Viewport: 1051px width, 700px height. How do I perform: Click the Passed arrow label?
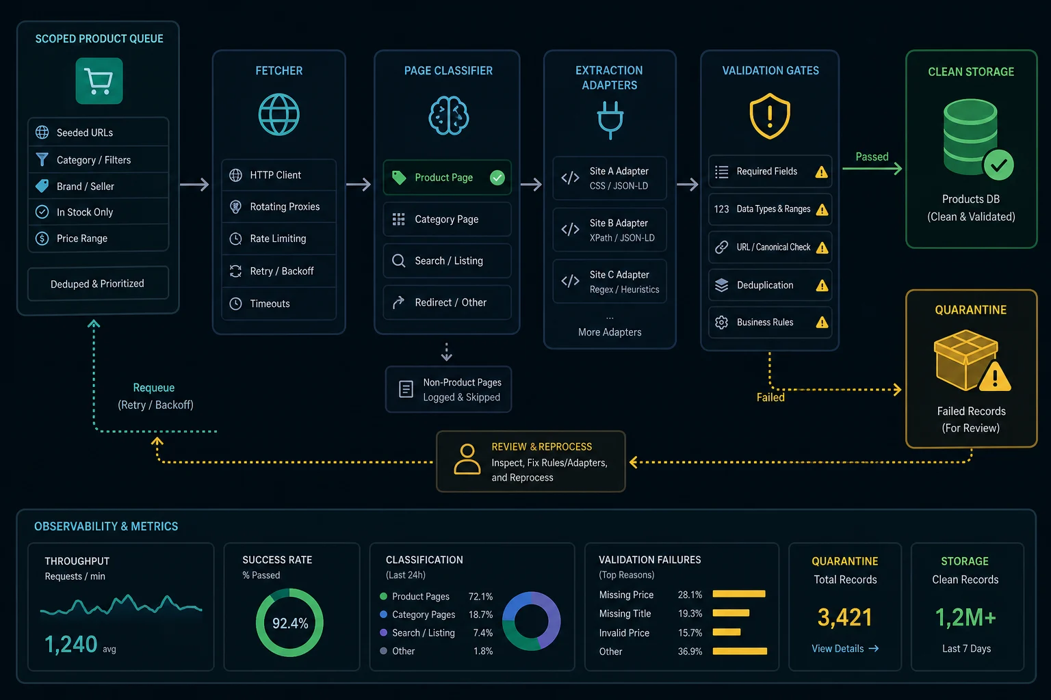pos(872,157)
